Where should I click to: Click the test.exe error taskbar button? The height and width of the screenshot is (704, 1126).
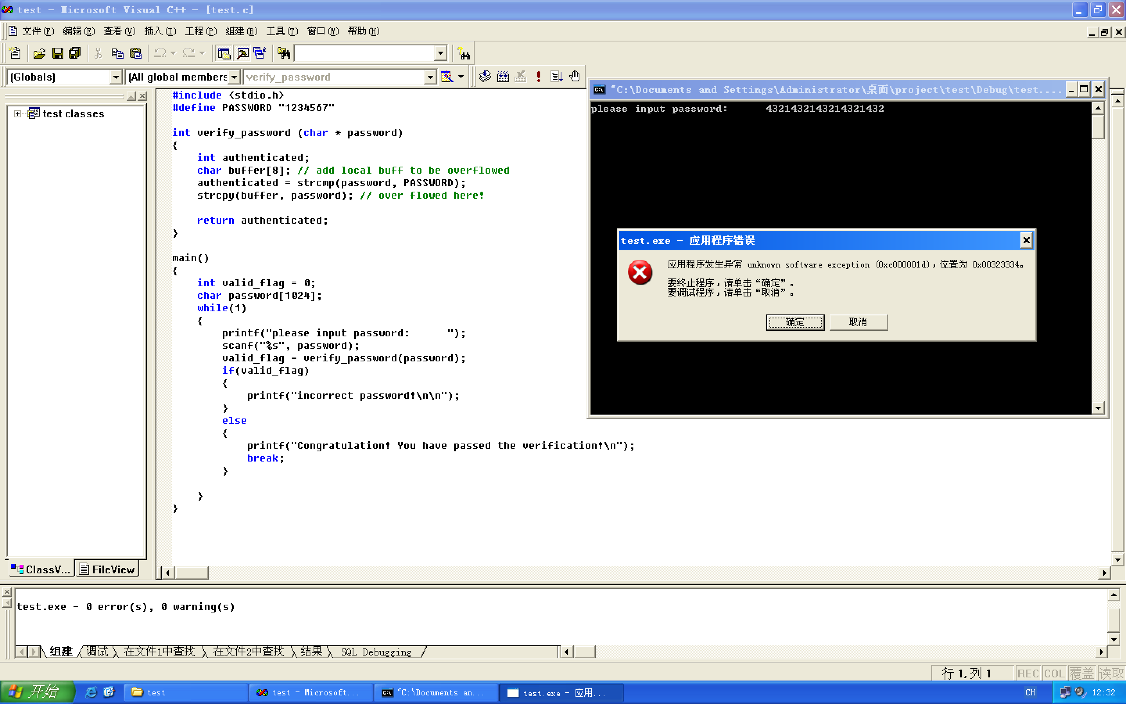tap(561, 692)
